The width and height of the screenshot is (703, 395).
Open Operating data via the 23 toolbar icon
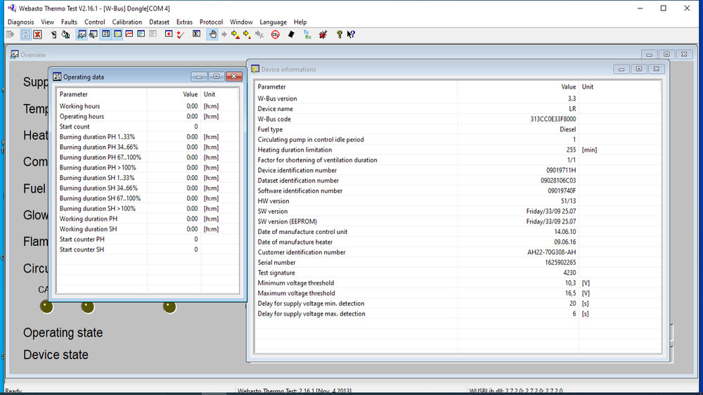coord(106,34)
